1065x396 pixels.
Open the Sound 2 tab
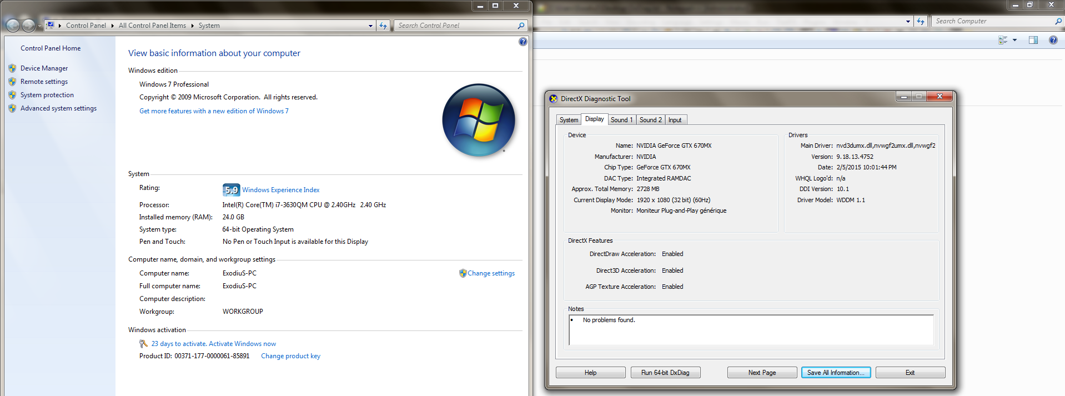tap(650, 120)
